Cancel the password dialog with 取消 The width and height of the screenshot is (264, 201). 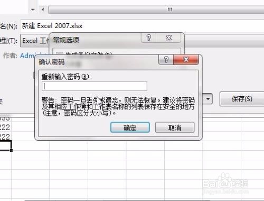175,127
